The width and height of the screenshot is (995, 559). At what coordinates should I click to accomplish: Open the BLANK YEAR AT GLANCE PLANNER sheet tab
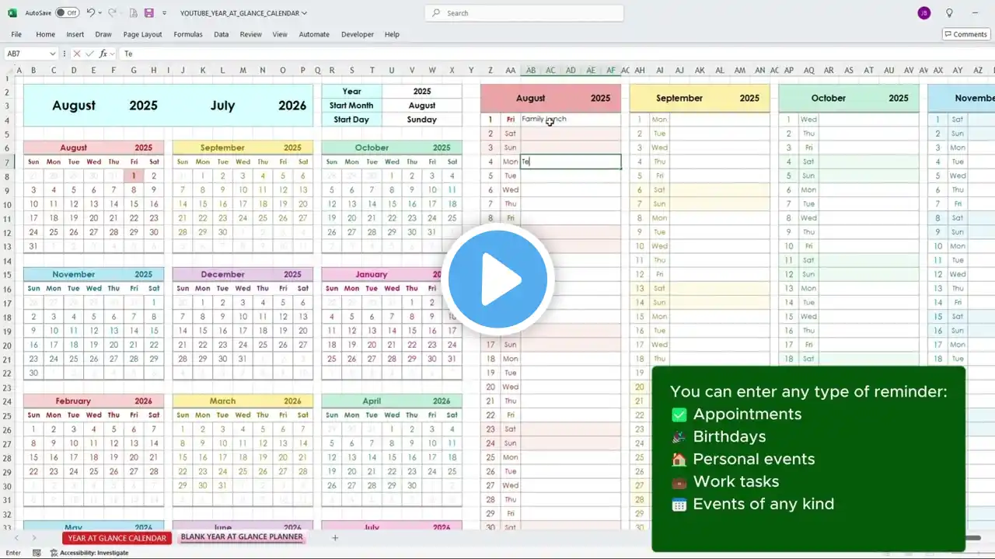[x=242, y=537]
